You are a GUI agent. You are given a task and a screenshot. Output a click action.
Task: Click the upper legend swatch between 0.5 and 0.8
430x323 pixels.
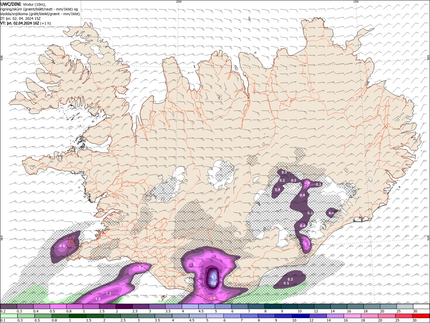(58, 307)
